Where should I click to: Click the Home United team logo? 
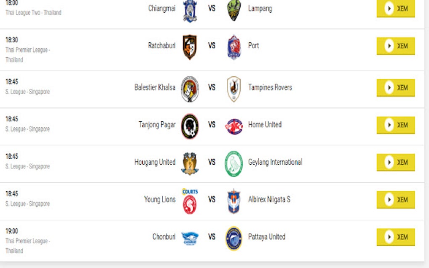234,126
